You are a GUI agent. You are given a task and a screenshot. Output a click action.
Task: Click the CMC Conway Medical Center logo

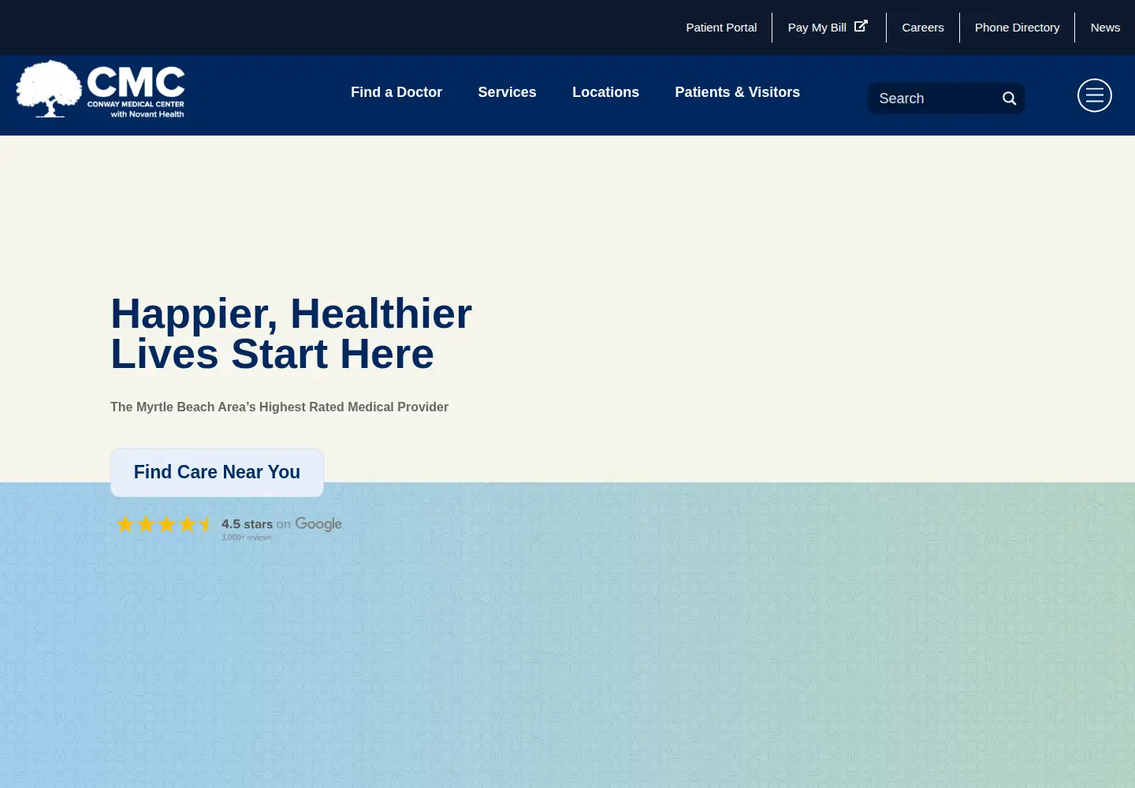click(x=100, y=89)
